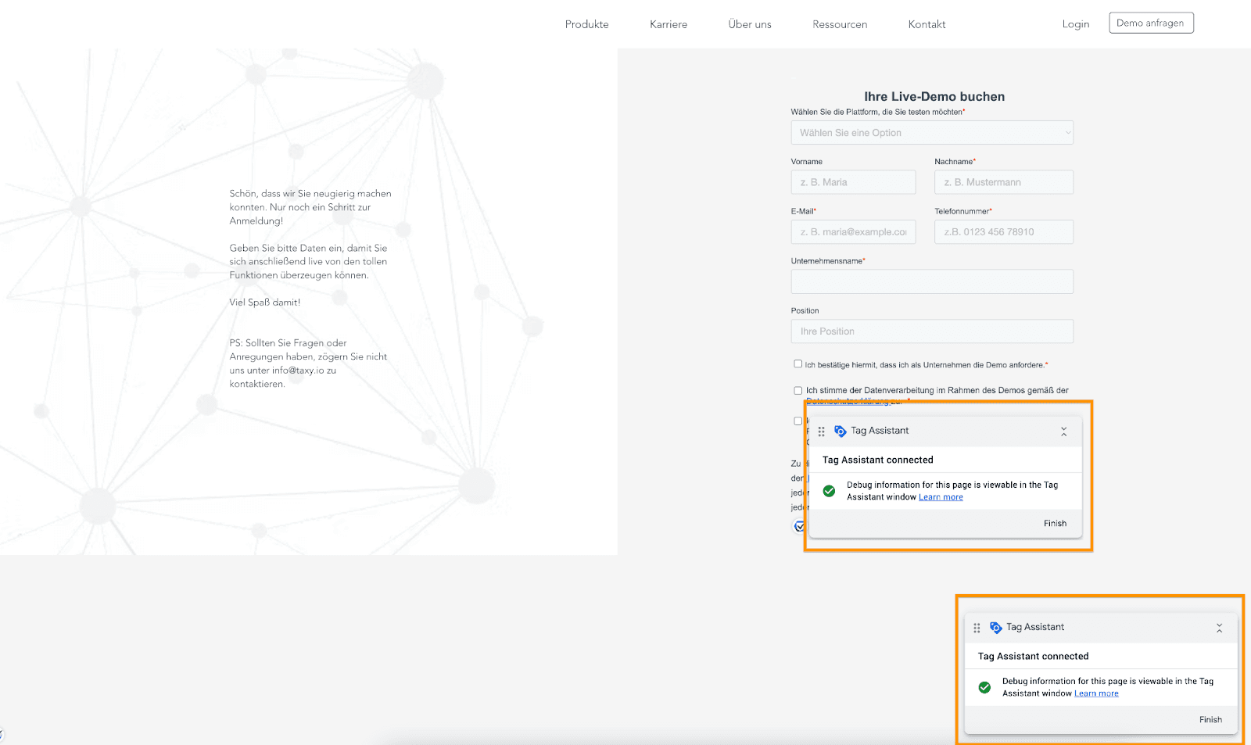Click inside the Vorname input field
The height and width of the screenshot is (745, 1251).
(853, 181)
